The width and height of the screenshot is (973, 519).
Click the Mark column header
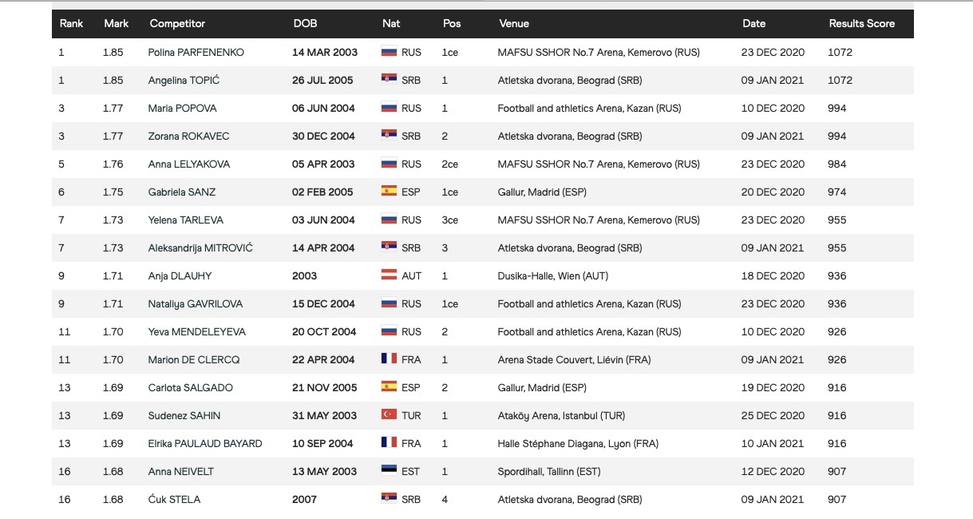point(117,24)
